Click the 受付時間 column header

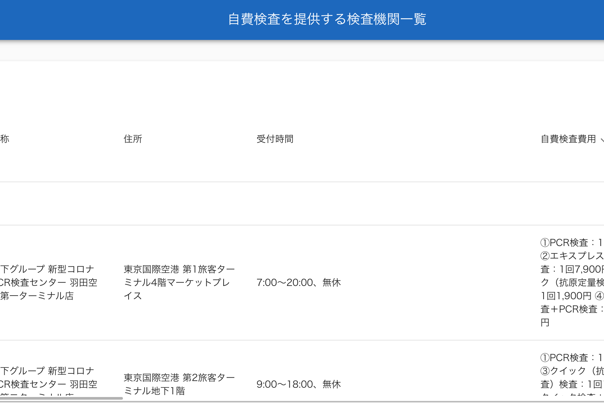coord(275,139)
